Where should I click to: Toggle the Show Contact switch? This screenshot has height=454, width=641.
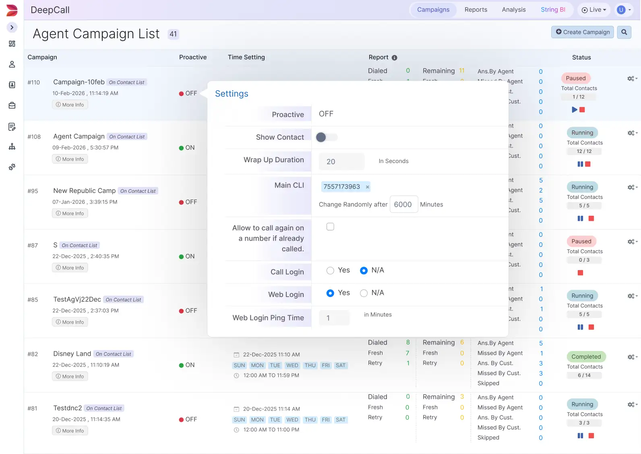tap(327, 137)
